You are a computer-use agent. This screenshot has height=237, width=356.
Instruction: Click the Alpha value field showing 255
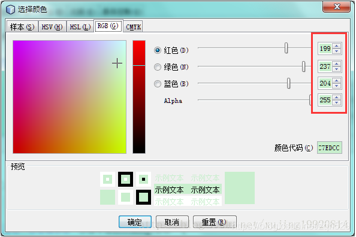tap(325, 100)
